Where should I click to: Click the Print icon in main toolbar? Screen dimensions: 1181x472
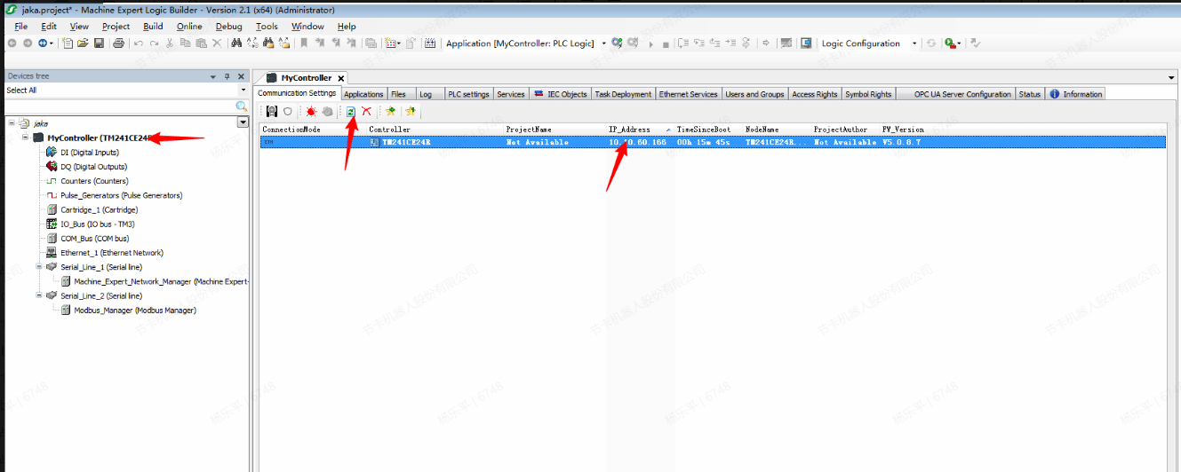pyautogui.click(x=118, y=43)
